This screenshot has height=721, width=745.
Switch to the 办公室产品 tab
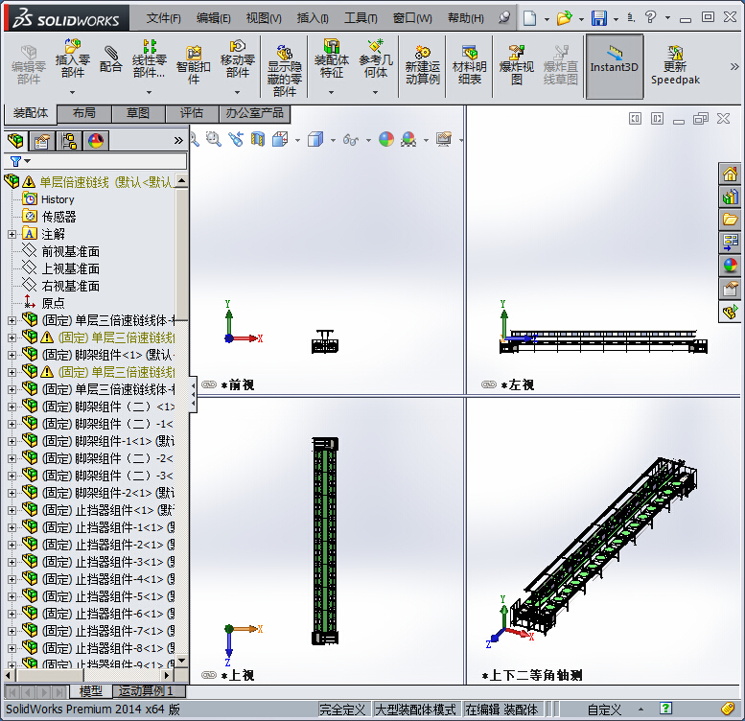254,113
